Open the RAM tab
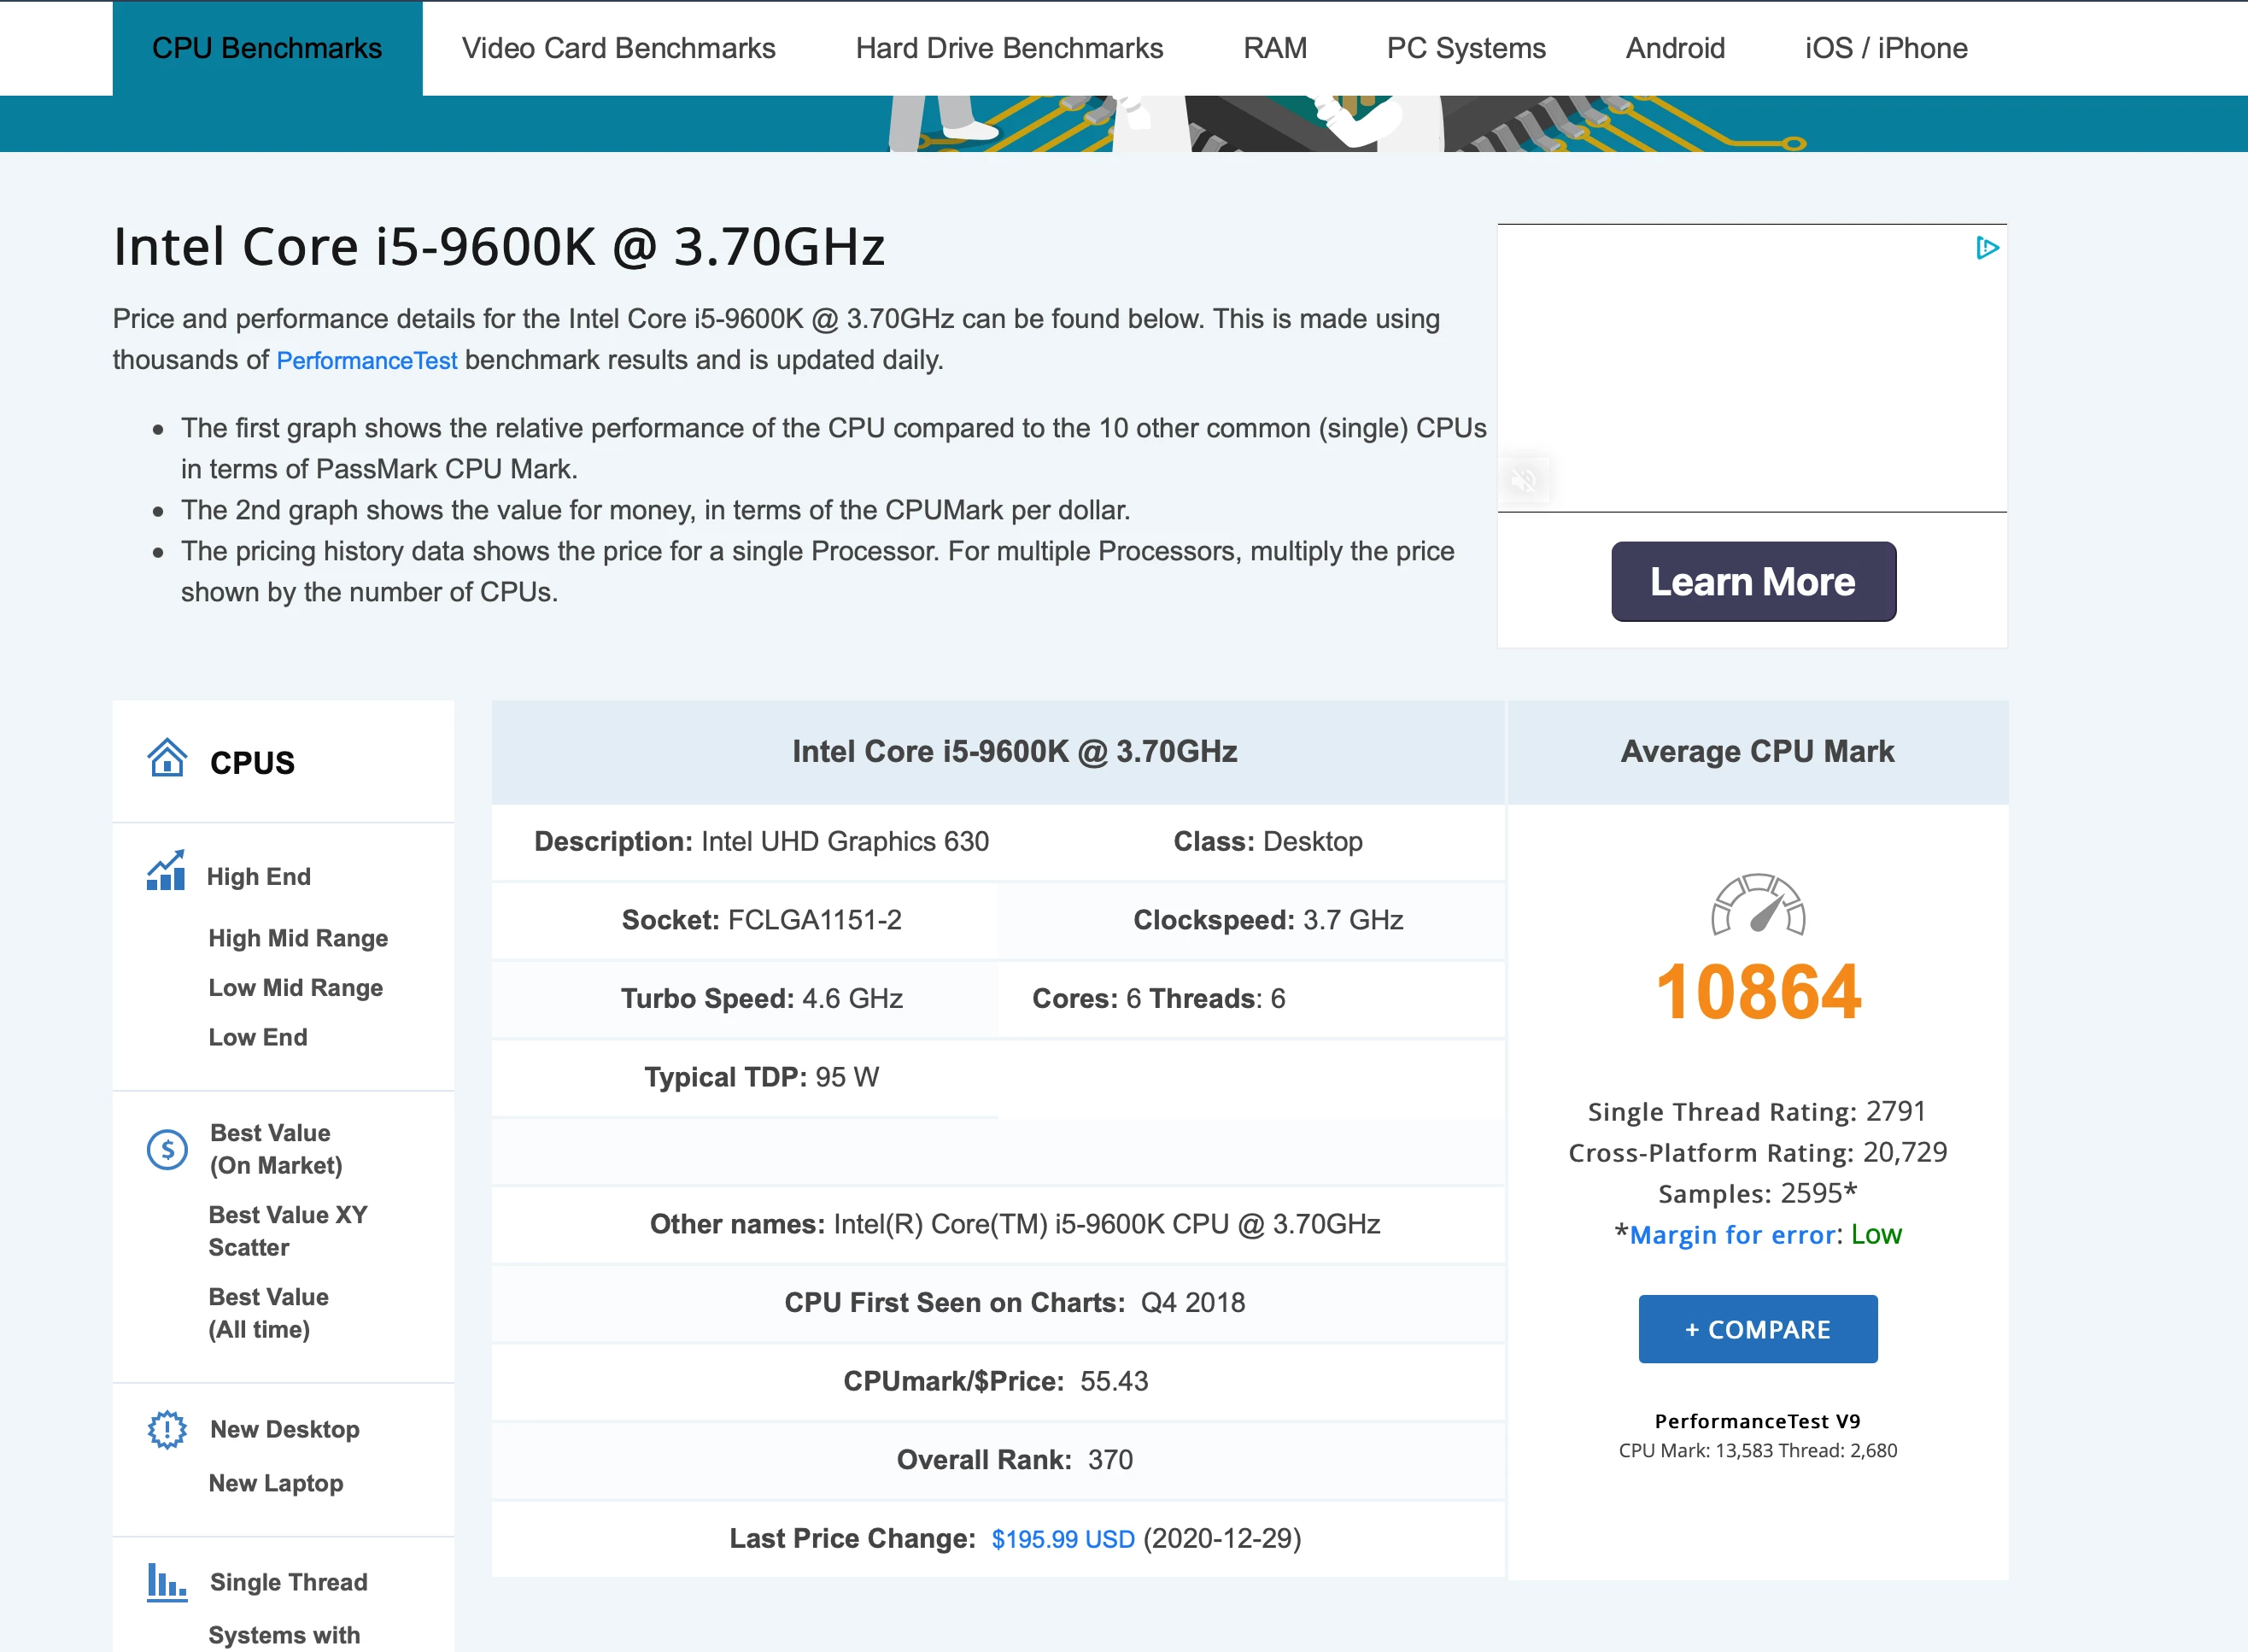 coord(1275,48)
